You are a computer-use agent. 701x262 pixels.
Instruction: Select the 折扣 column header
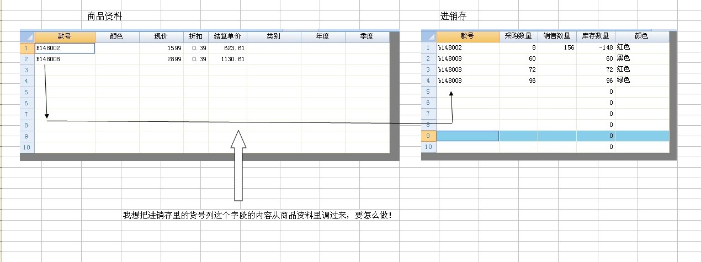tap(196, 37)
